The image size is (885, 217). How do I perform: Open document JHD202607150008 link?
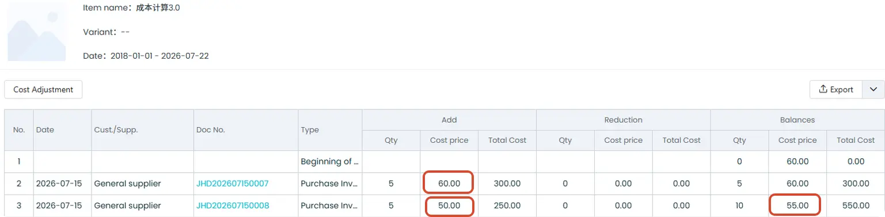pos(233,205)
